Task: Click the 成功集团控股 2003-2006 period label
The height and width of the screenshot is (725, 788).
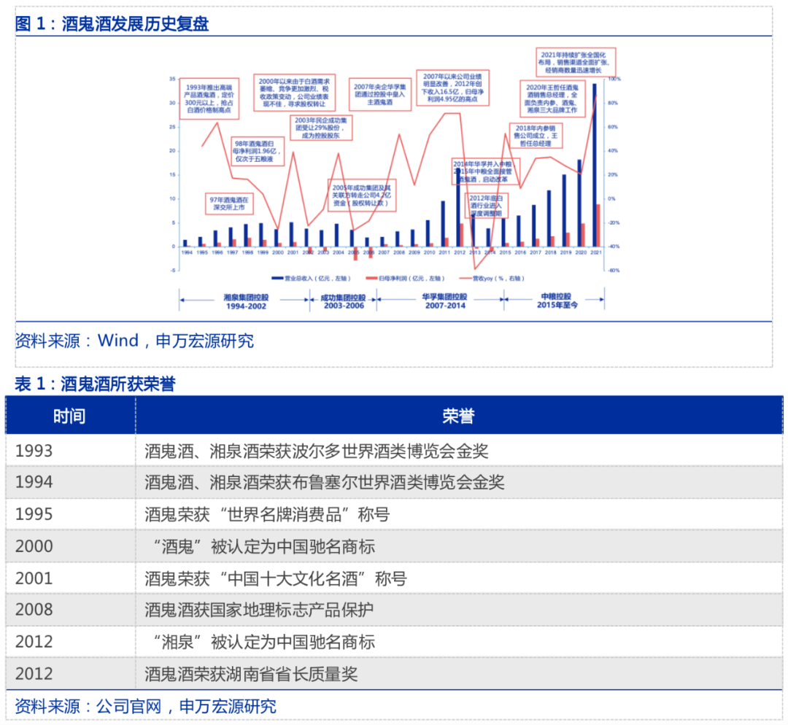Action: (343, 301)
